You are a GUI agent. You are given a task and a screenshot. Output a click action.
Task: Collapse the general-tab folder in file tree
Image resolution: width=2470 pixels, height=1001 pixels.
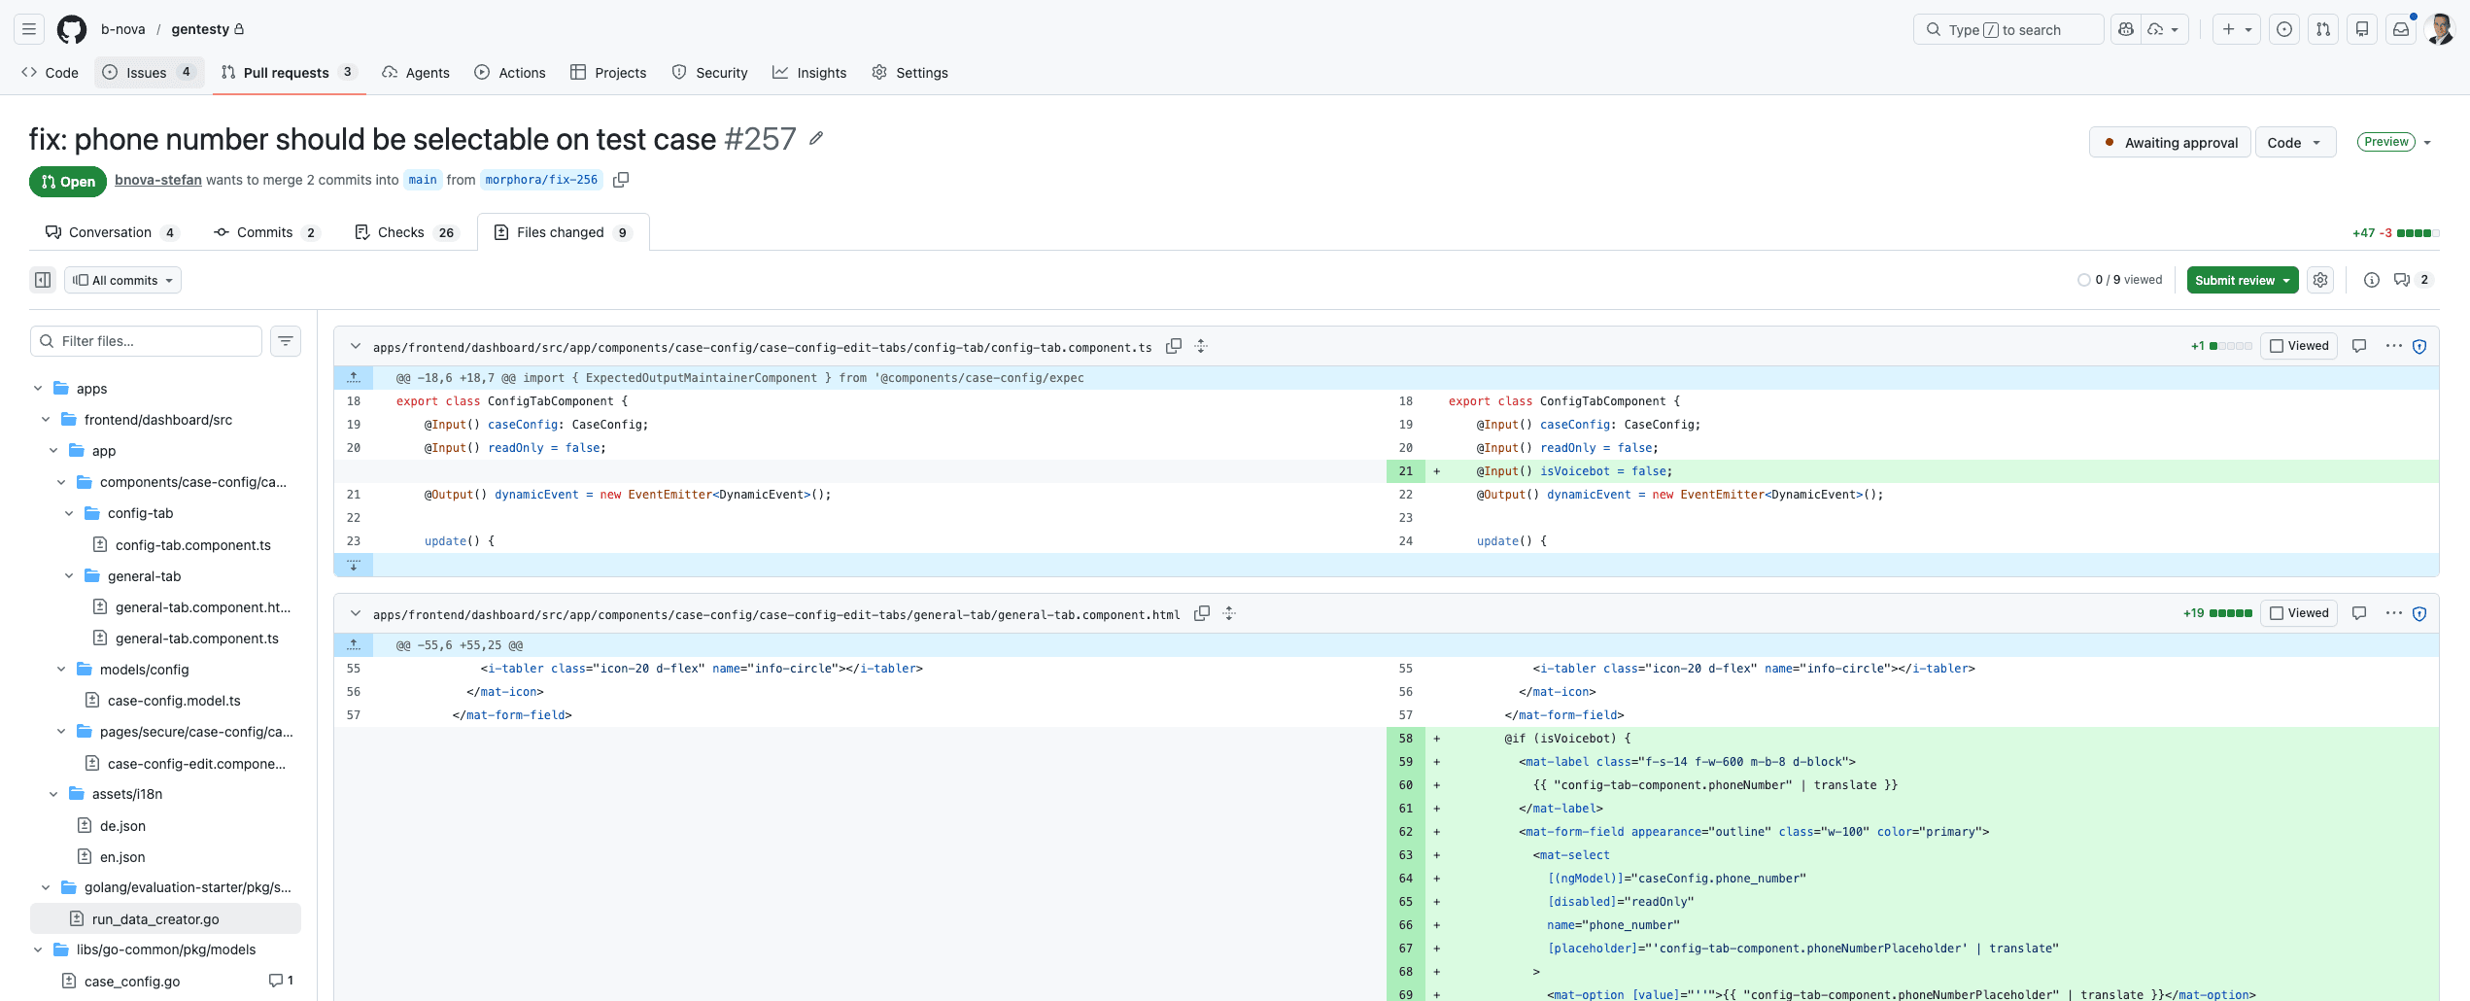(68, 575)
